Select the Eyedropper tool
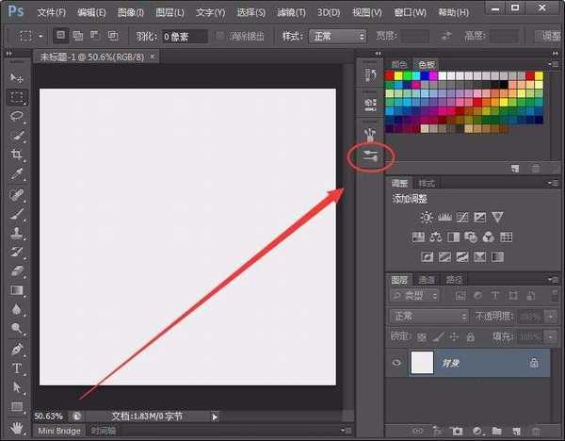The height and width of the screenshot is (441, 565). (17, 174)
